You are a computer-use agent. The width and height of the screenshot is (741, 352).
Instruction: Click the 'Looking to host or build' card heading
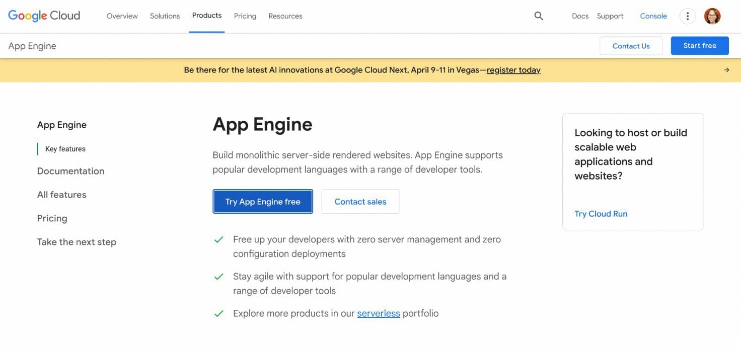[631, 154]
